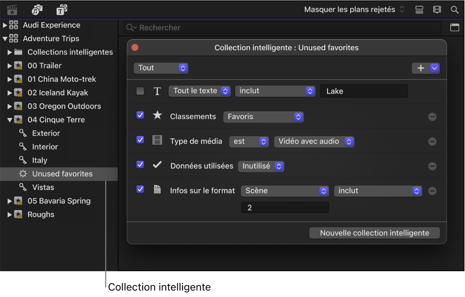465x297 pixels.
Task: Remove the Données utilisées rule with minus icon
Action: click(x=432, y=166)
